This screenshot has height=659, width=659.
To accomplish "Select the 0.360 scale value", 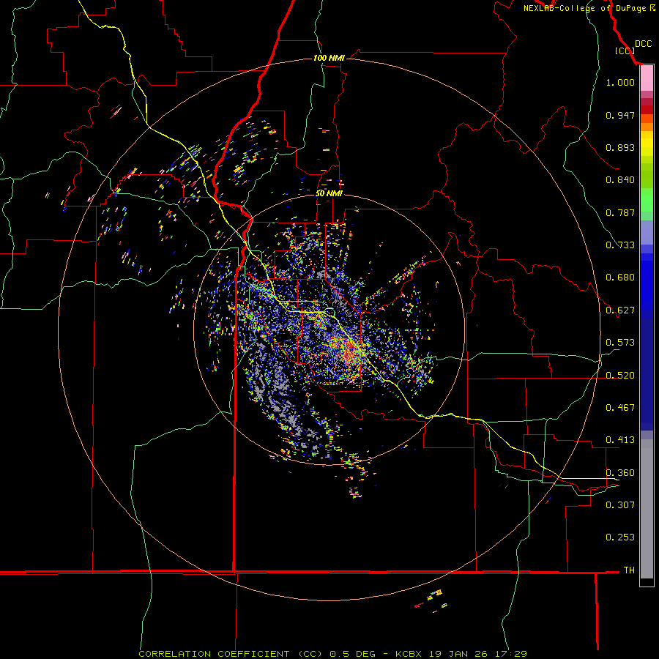I will 620,473.
